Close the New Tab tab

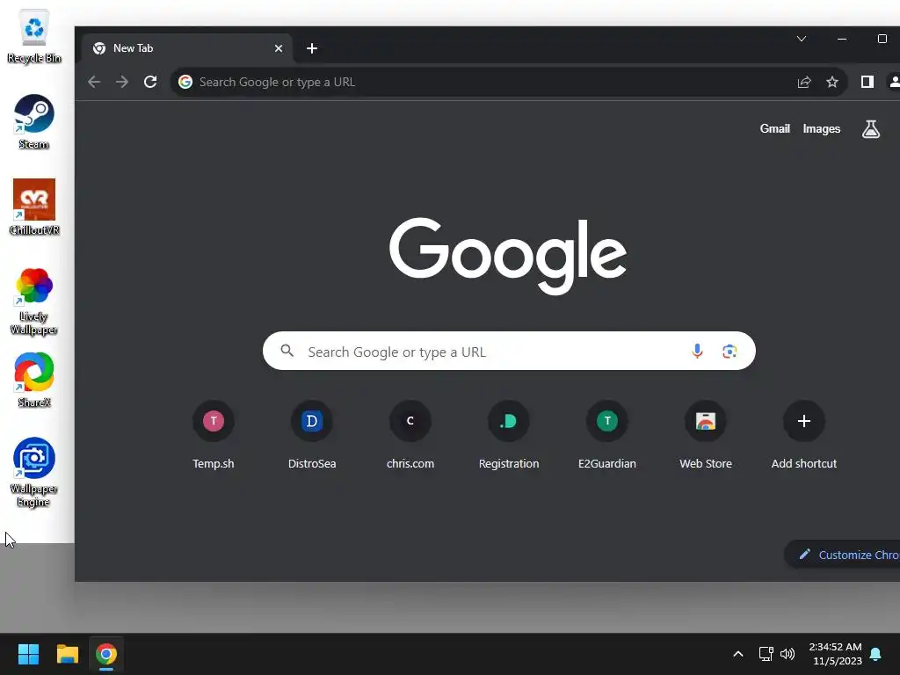point(279,49)
